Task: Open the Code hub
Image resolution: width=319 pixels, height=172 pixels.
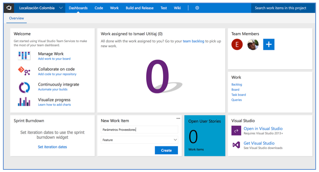Action: (99, 8)
